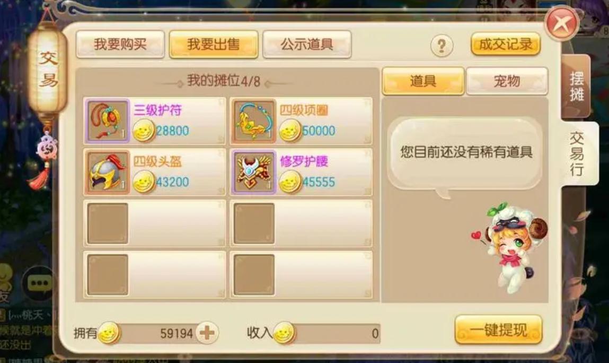Open 成交记录 transaction records

point(506,45)
